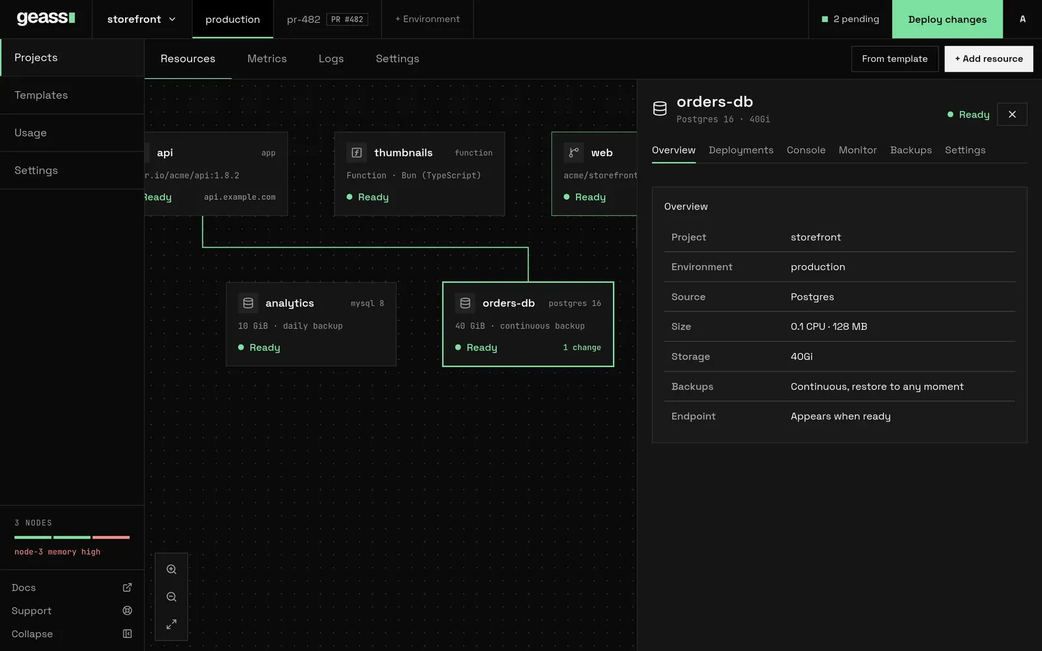Zoom in on the resource canvas
1042x651 pixels.
point(171,570)
